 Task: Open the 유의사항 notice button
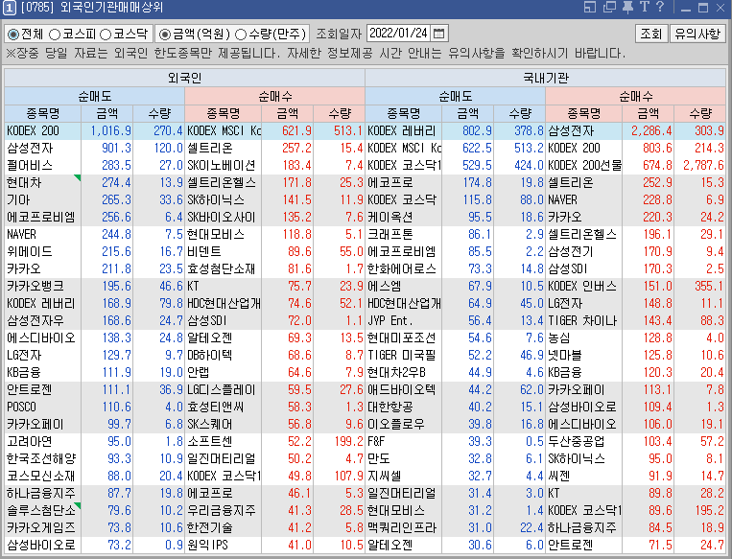pyautogui.click(x=697, y=34)
